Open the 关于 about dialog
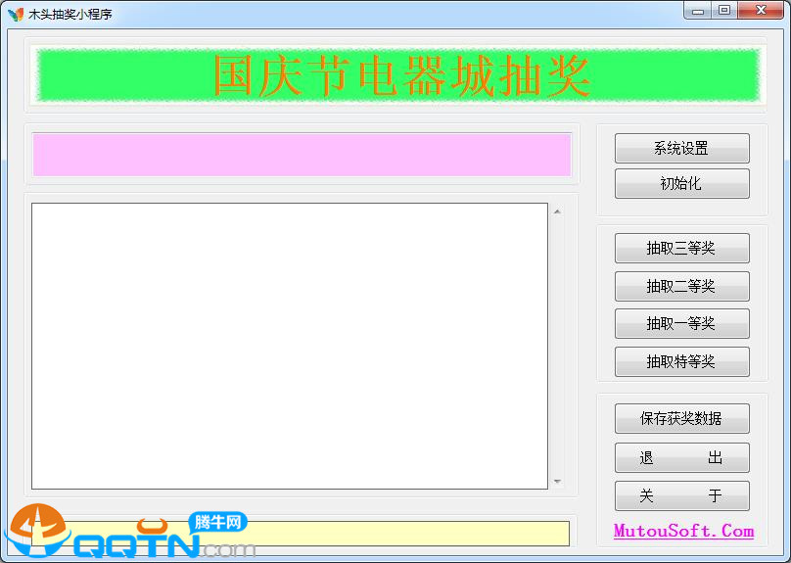791x563 pixels. coord(681,496)
